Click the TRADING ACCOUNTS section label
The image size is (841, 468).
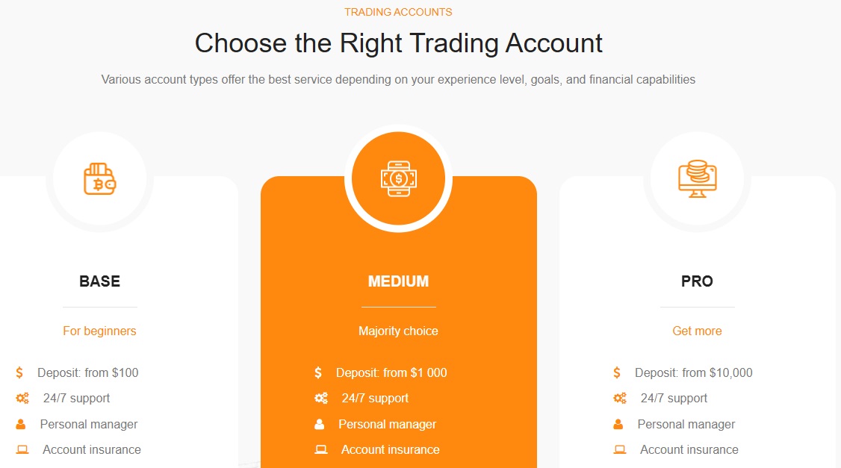[399, 12]
